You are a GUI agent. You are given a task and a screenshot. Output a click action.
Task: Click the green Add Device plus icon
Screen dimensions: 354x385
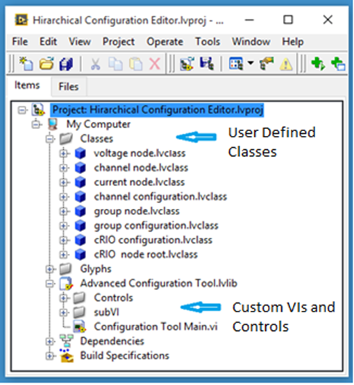pyautogui.click(x=338, y=64)
